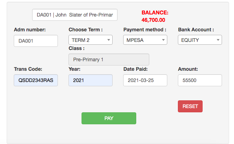Focus the Date Paid field

tap(145, 80)
